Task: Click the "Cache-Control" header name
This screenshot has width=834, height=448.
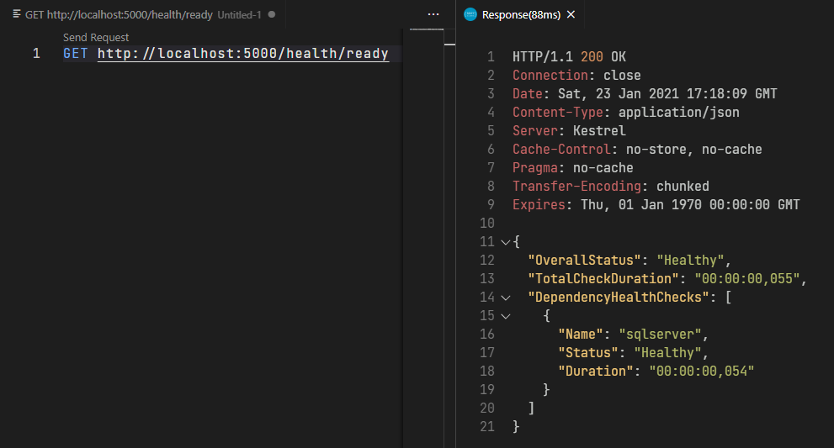Action: (561, 150)
